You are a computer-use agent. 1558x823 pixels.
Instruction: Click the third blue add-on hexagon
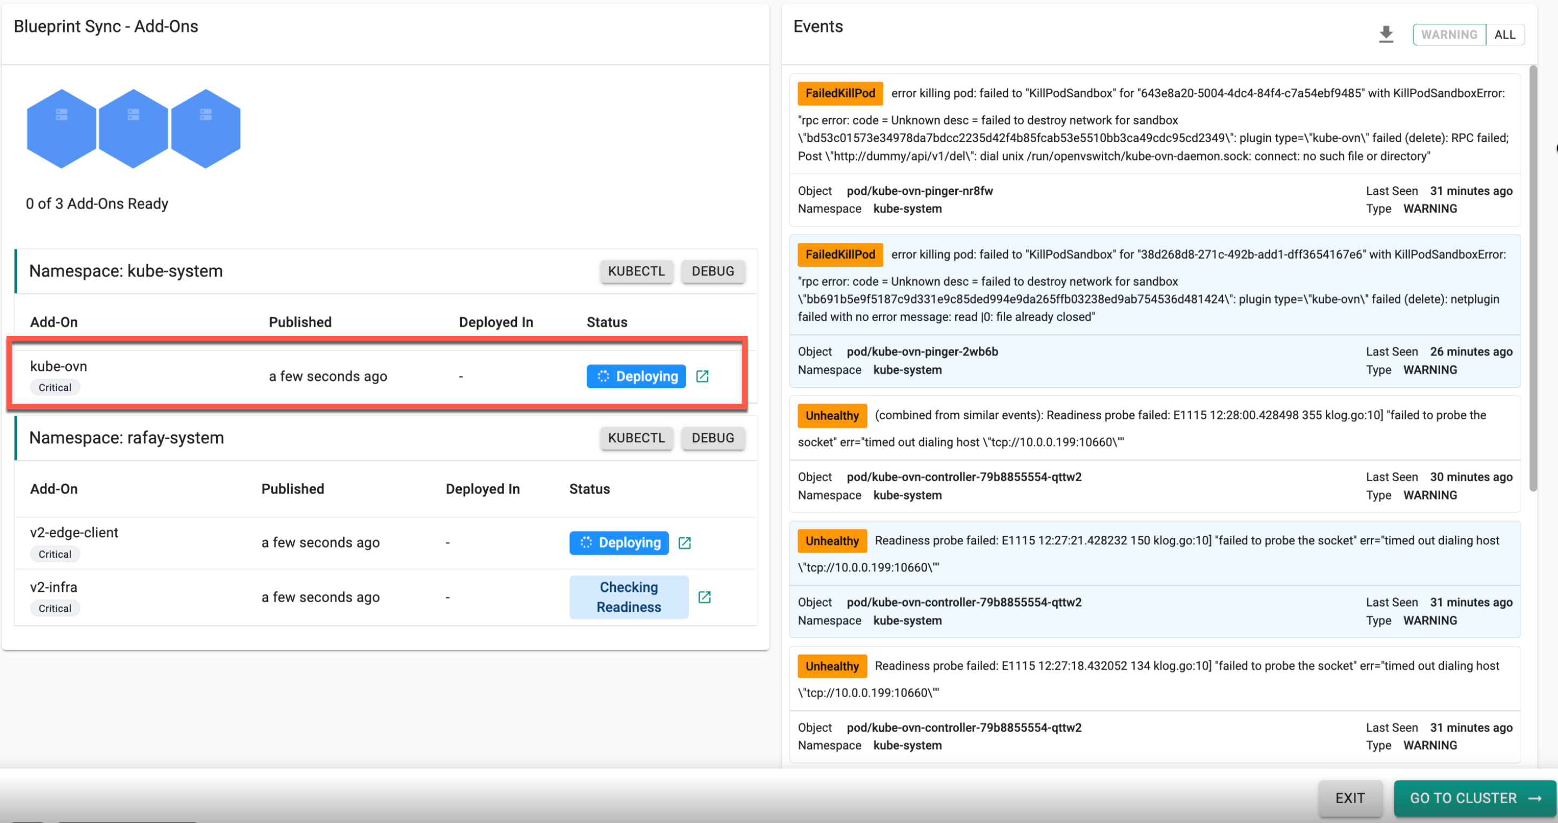click(x=206, y=129)
